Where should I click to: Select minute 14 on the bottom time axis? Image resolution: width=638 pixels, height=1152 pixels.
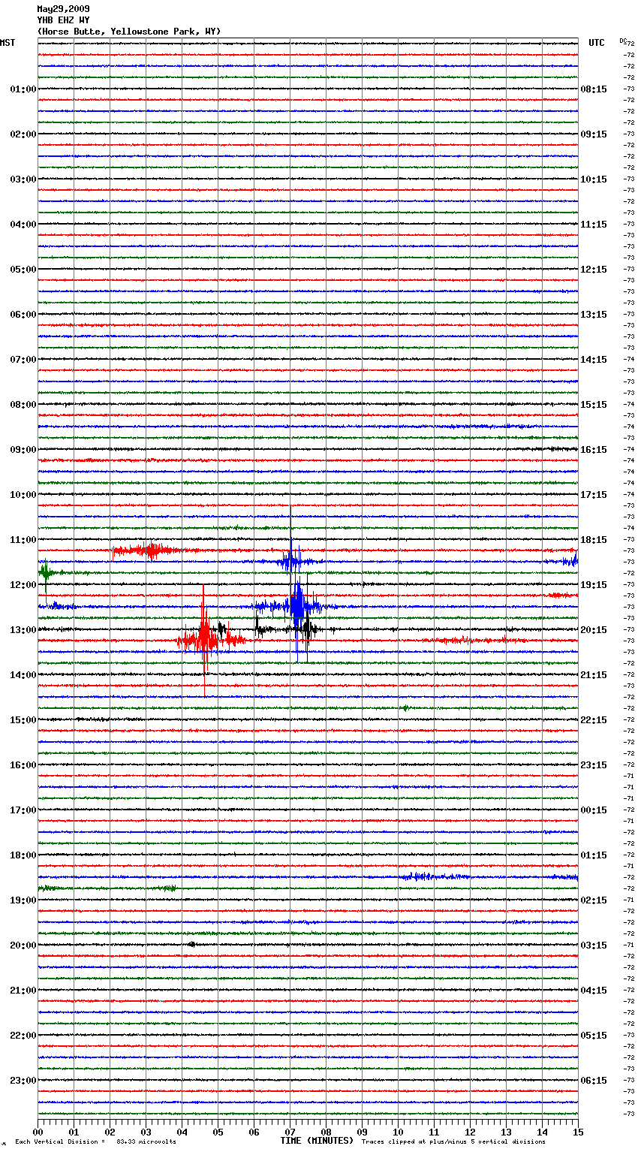pos(542,1132)
